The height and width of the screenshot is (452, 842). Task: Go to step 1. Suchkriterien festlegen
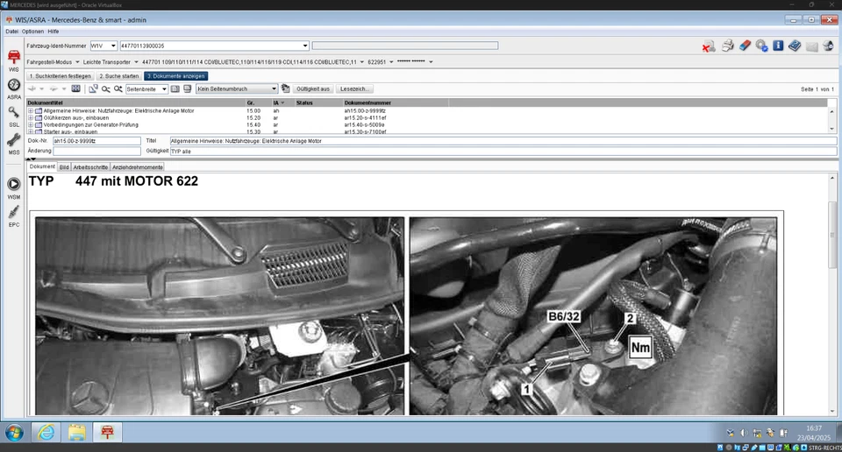(x=61, y=76)
